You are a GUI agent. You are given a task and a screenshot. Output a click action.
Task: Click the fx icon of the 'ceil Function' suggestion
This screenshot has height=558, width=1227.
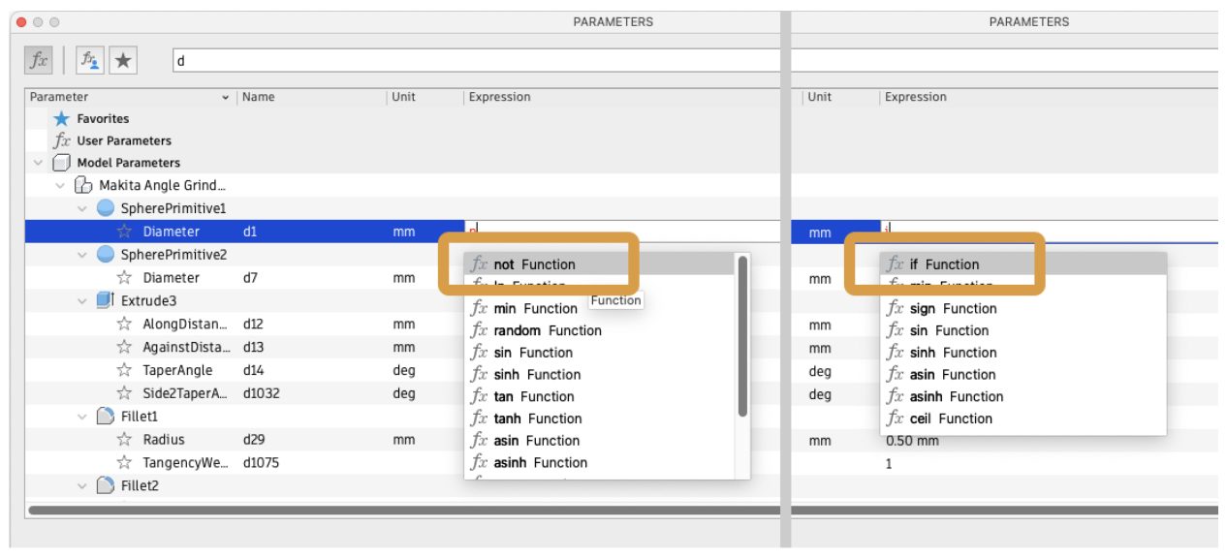point(897,418)
